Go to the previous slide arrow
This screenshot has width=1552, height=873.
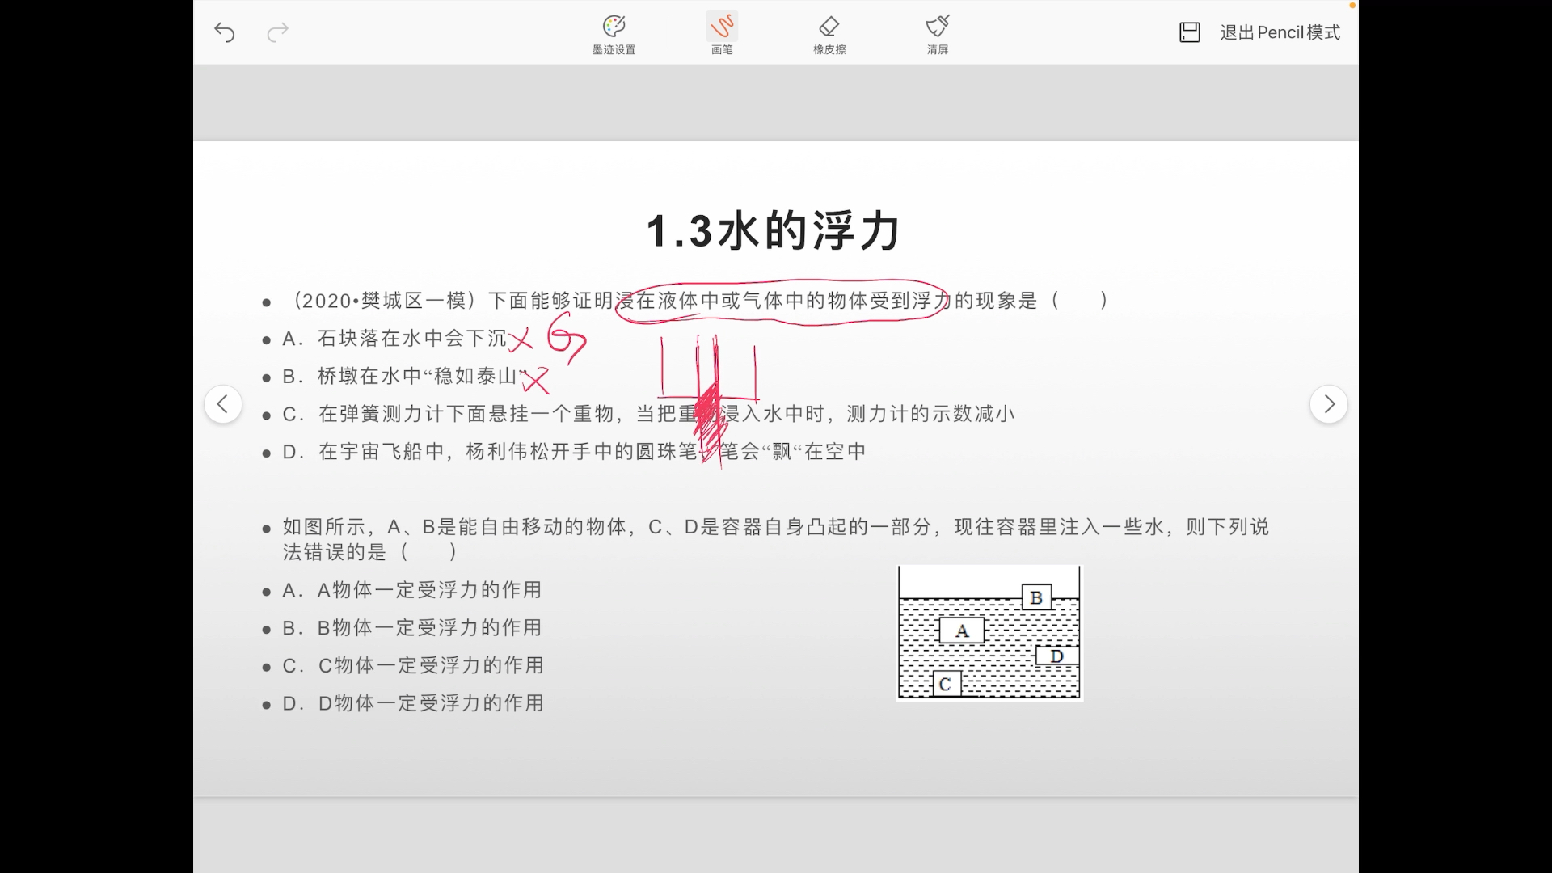click(x=223, y=404)
